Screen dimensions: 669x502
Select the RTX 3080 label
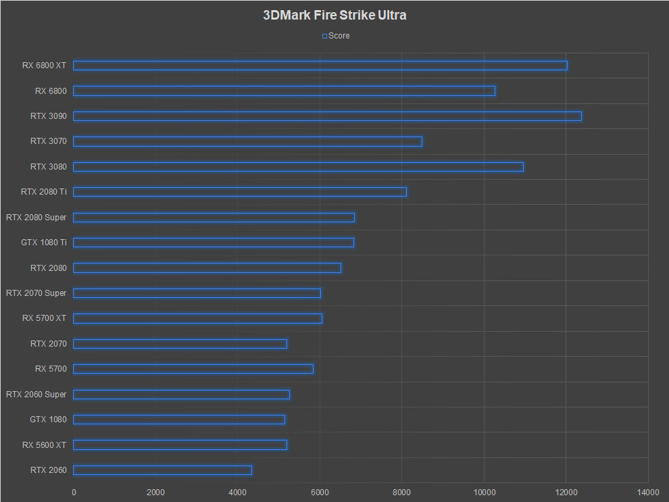point(48,167)
